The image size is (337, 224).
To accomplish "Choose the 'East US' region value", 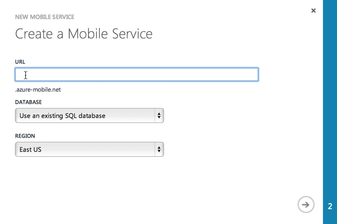I will [x=30, y=149].
